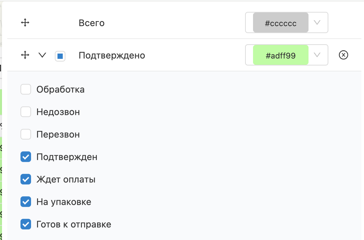Image resolution: width=364 pixels, height=240 pixels.
Task: Click the green #adff99 color swatch
Action: pyautogui.click(x=281, y=55)
